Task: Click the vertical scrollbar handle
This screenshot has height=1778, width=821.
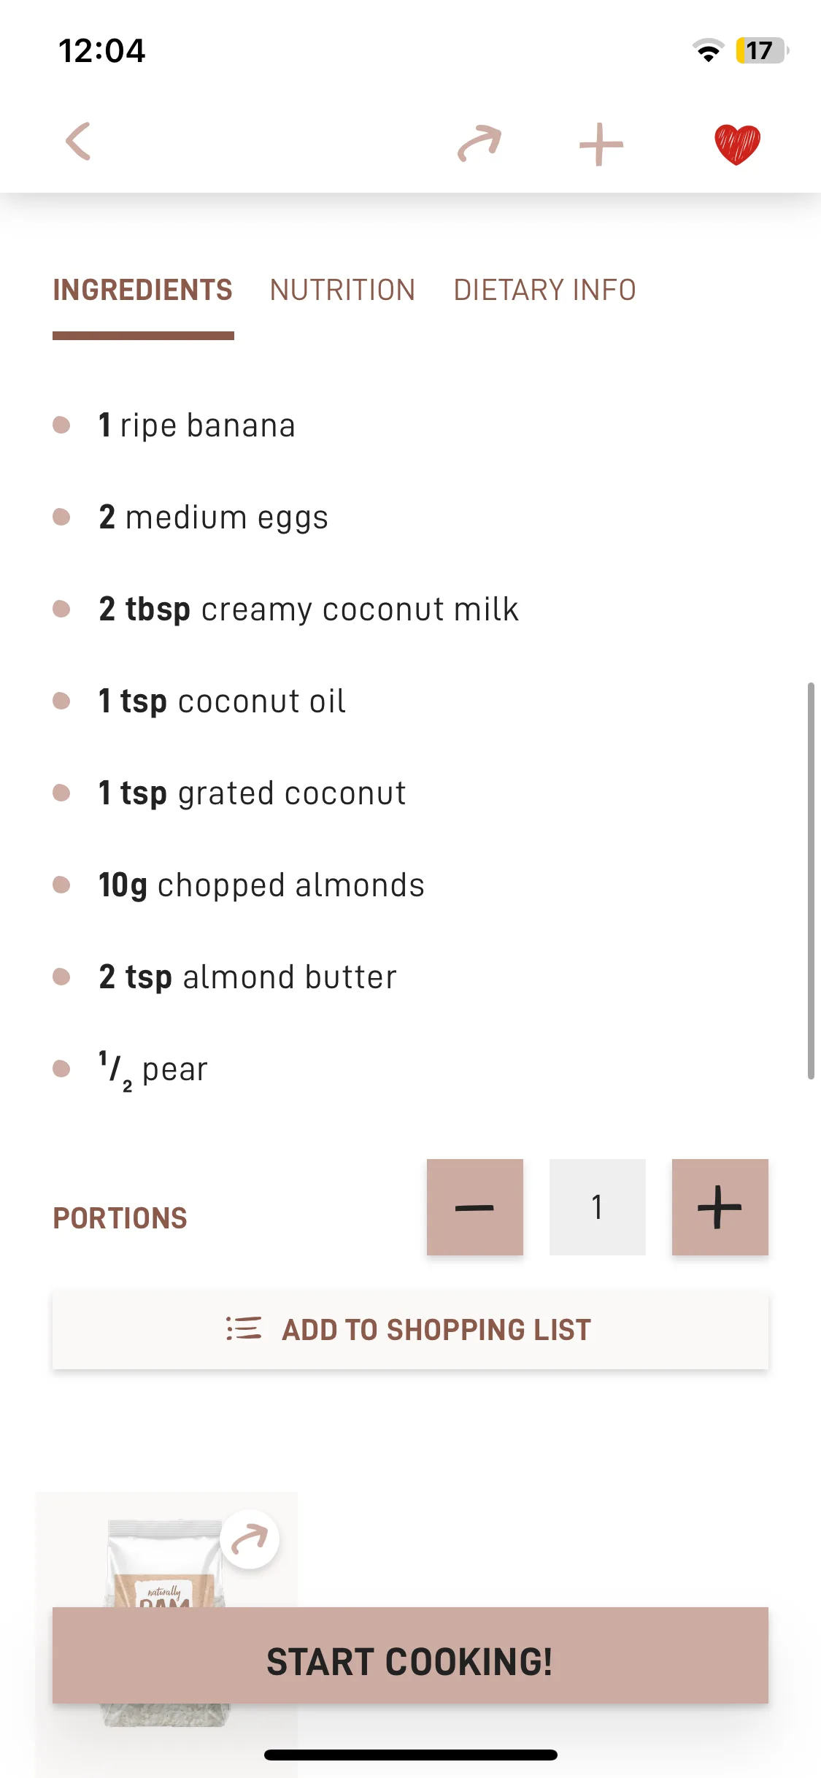Action: [810, 880]
